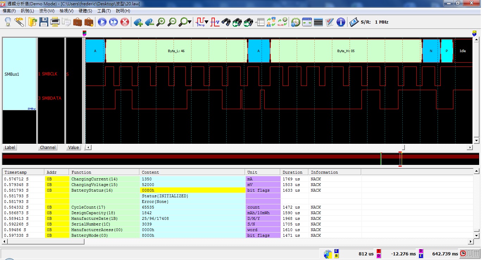Click the Status{INITIALIZED} content cell

(x=192, y=196)
